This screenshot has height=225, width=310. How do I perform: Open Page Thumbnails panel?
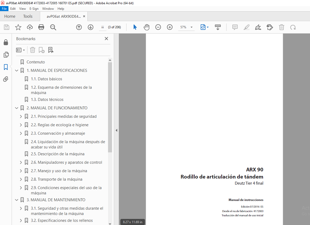(6, 55)
